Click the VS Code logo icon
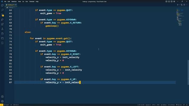Image resolution: width=189 pixels, height=106 pixels. click(2, 1)
